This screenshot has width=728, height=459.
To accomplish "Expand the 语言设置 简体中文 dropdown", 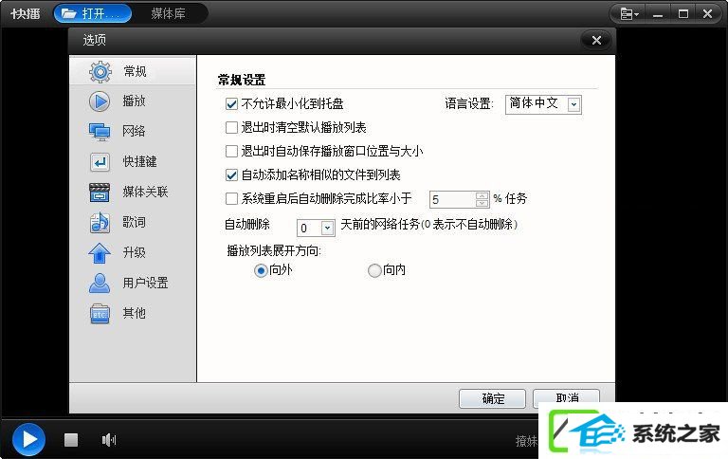I will click(573, 104).
